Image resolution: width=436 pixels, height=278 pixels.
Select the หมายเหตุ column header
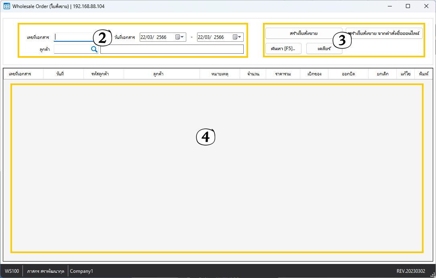(220, 74)
